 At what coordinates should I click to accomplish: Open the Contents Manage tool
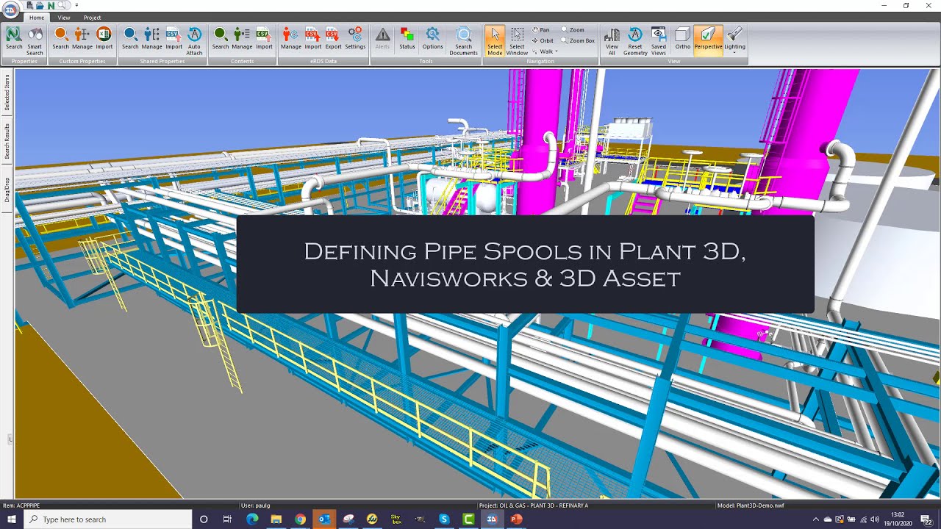pyautogui.click(x=242, y=40)
